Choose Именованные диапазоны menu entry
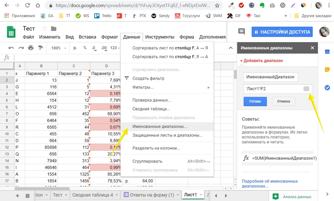Image resolution: width=334 pixels, height=201 pixels. (x=160, y=126)
